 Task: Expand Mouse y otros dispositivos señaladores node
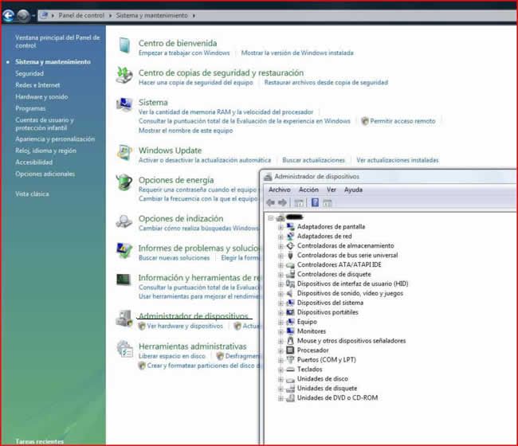pos(281,341)
